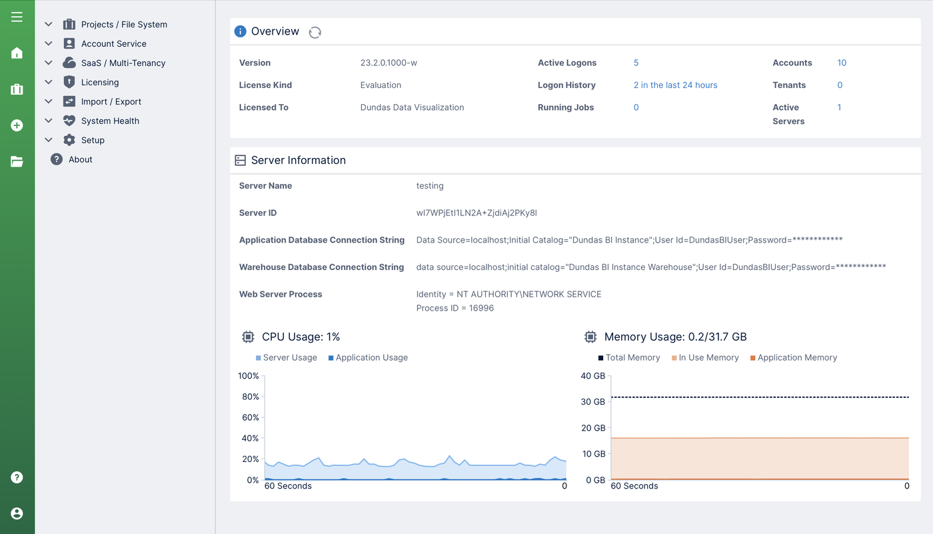Click the server name value testing

pyautogui.click(x=430, y=186)
